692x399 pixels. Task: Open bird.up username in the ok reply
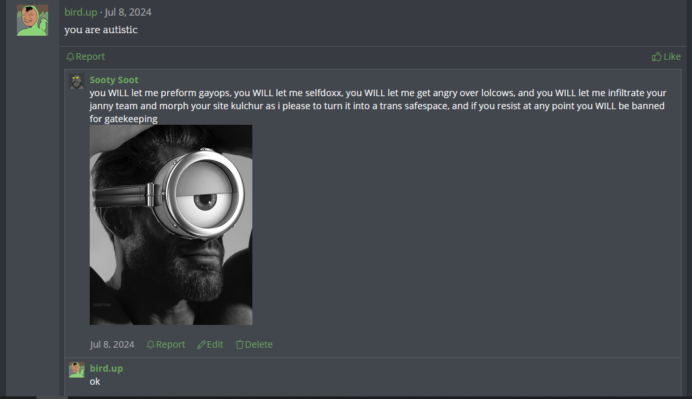pos(107,368)
